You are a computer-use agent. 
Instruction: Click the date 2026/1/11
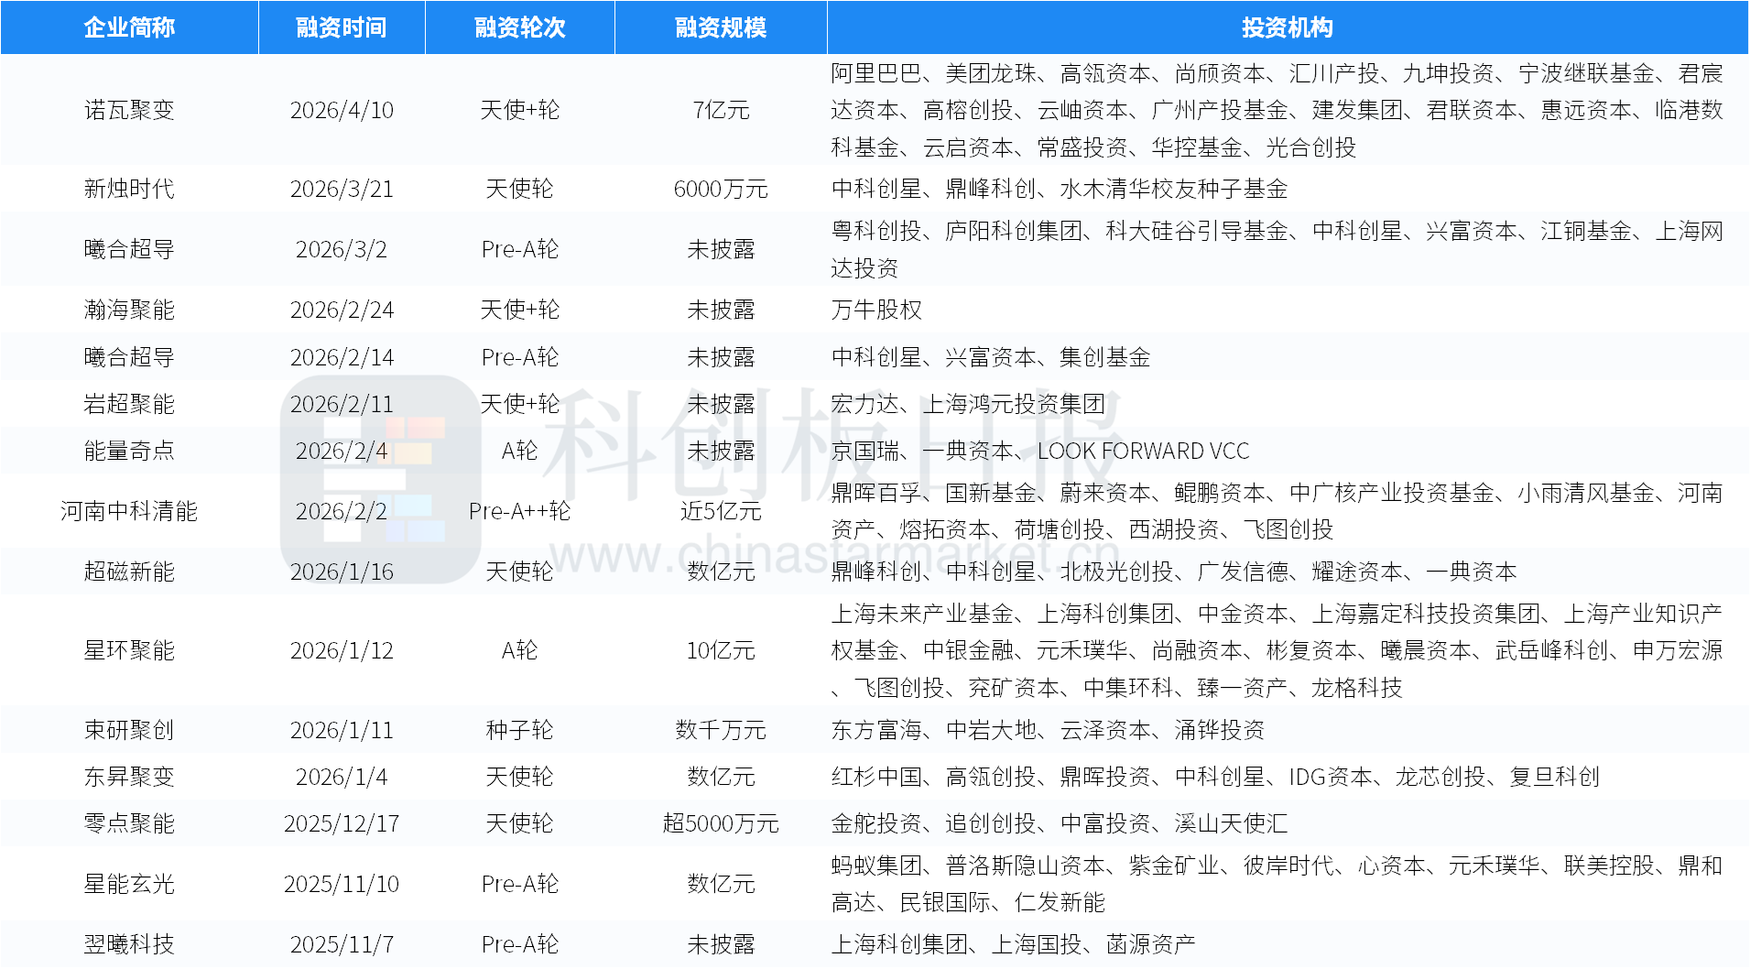(342, 730)
